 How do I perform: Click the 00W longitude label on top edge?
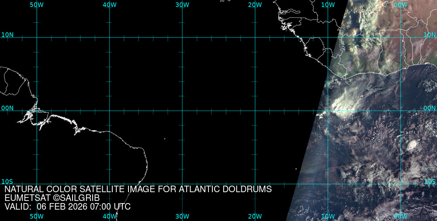(x=400, y=4)
